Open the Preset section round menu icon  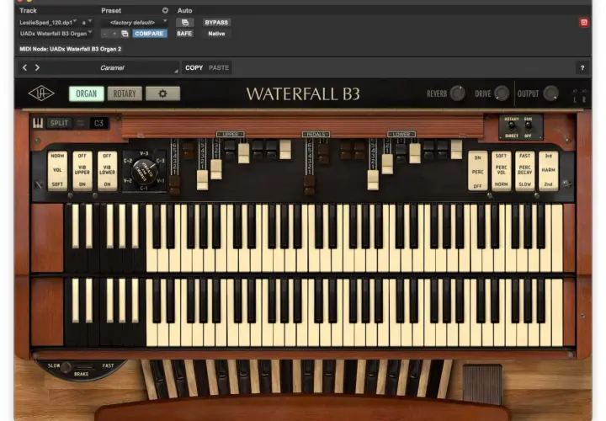[x=165, y=10]
